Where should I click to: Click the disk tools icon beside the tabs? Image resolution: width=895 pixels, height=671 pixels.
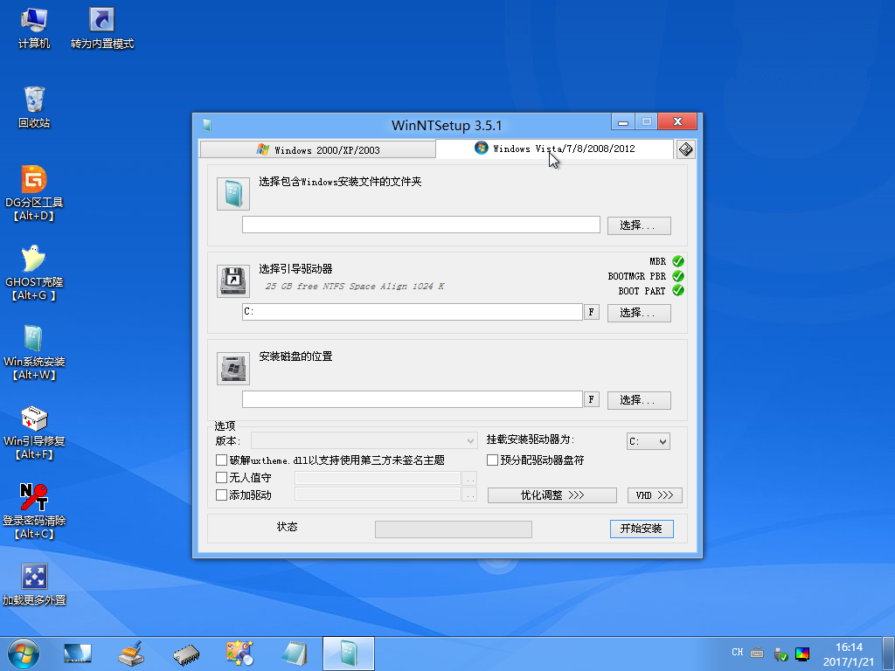(x=685, y=149)
